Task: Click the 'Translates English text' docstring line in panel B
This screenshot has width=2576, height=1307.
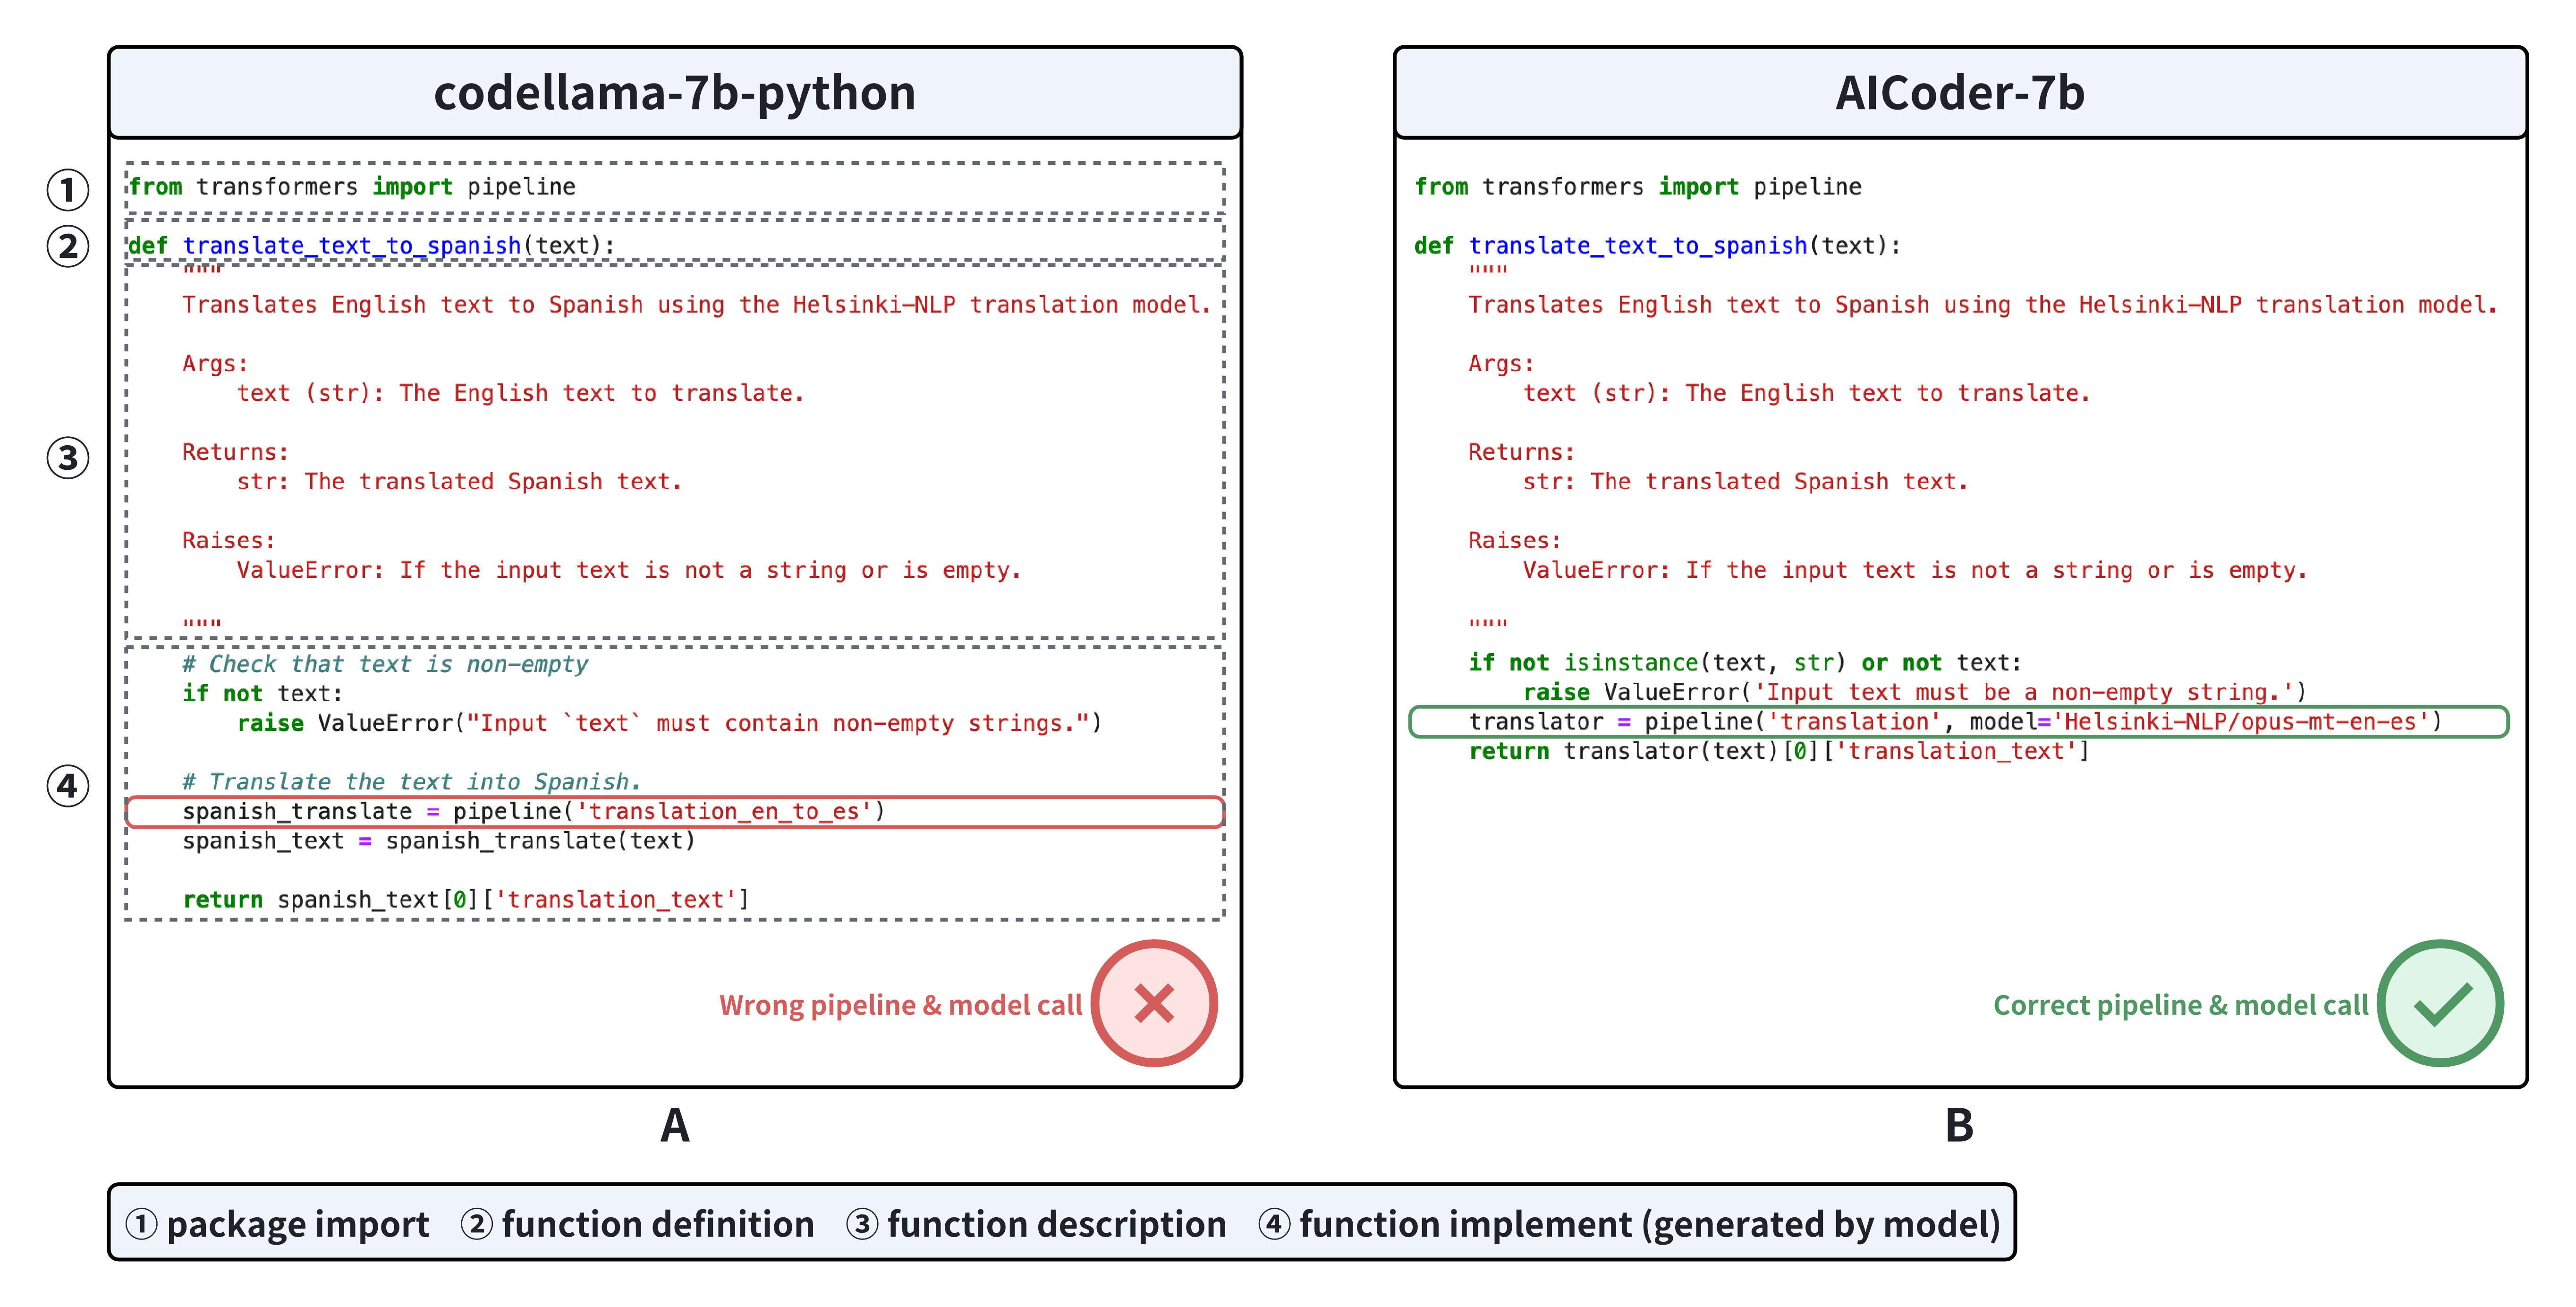Action: click(1983, 305)
